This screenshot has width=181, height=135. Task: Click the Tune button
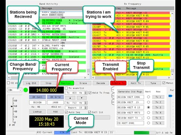pos(153,83)
